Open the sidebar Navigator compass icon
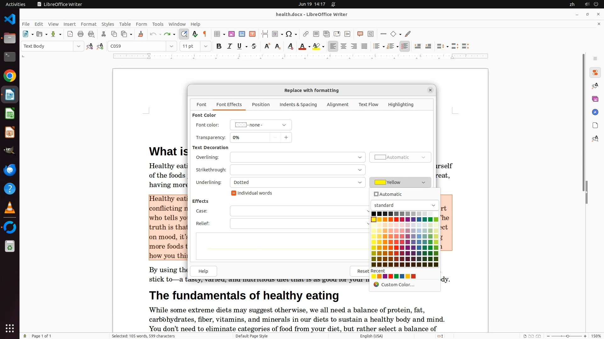 tap(595, 112)
